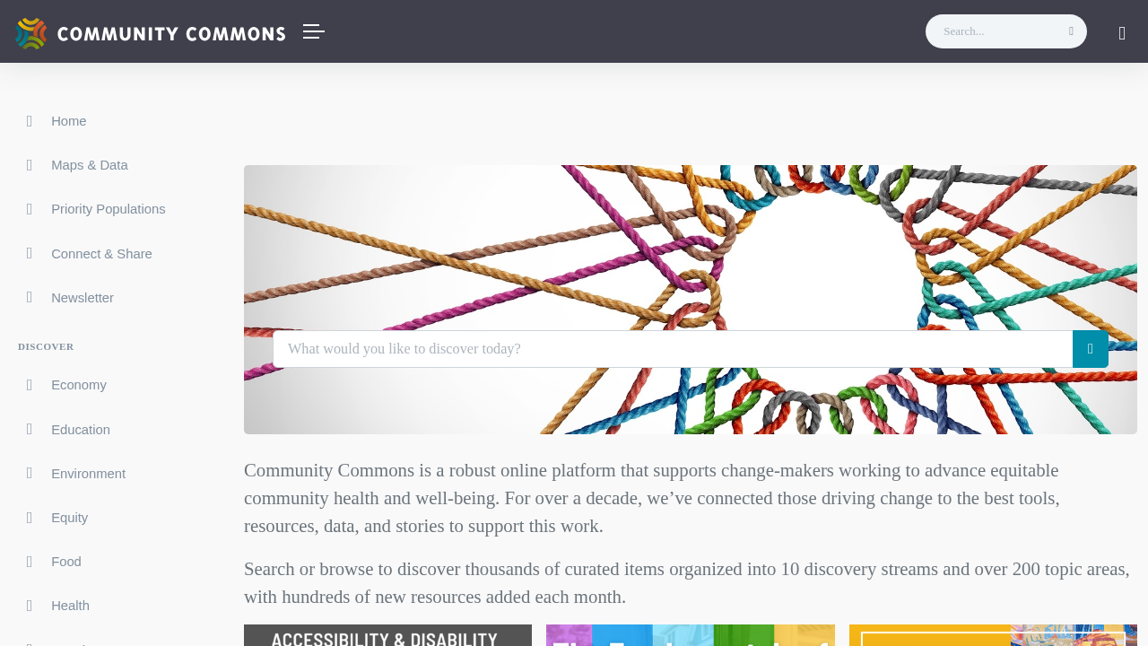Click the Economy sidebar icon
The width and height of the screenshot is (1148, 646).
coord(30,385)
